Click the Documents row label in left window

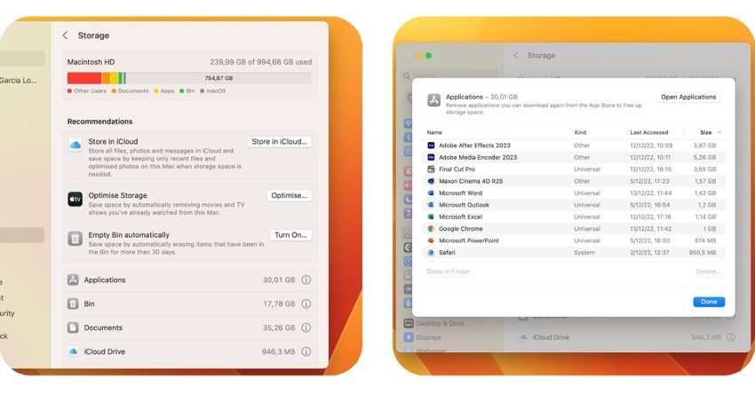pyautogui.click(x=103, y=327)
